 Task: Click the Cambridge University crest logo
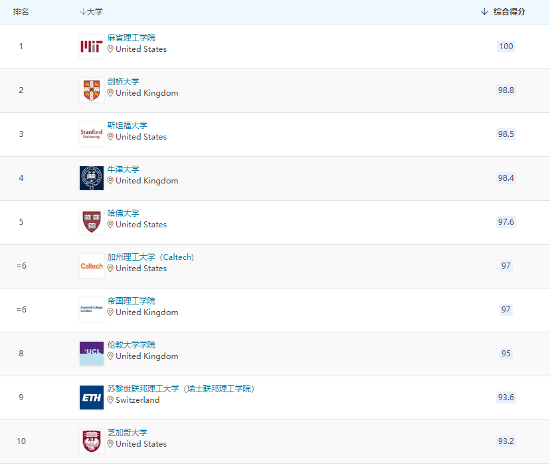click(91, 90)
